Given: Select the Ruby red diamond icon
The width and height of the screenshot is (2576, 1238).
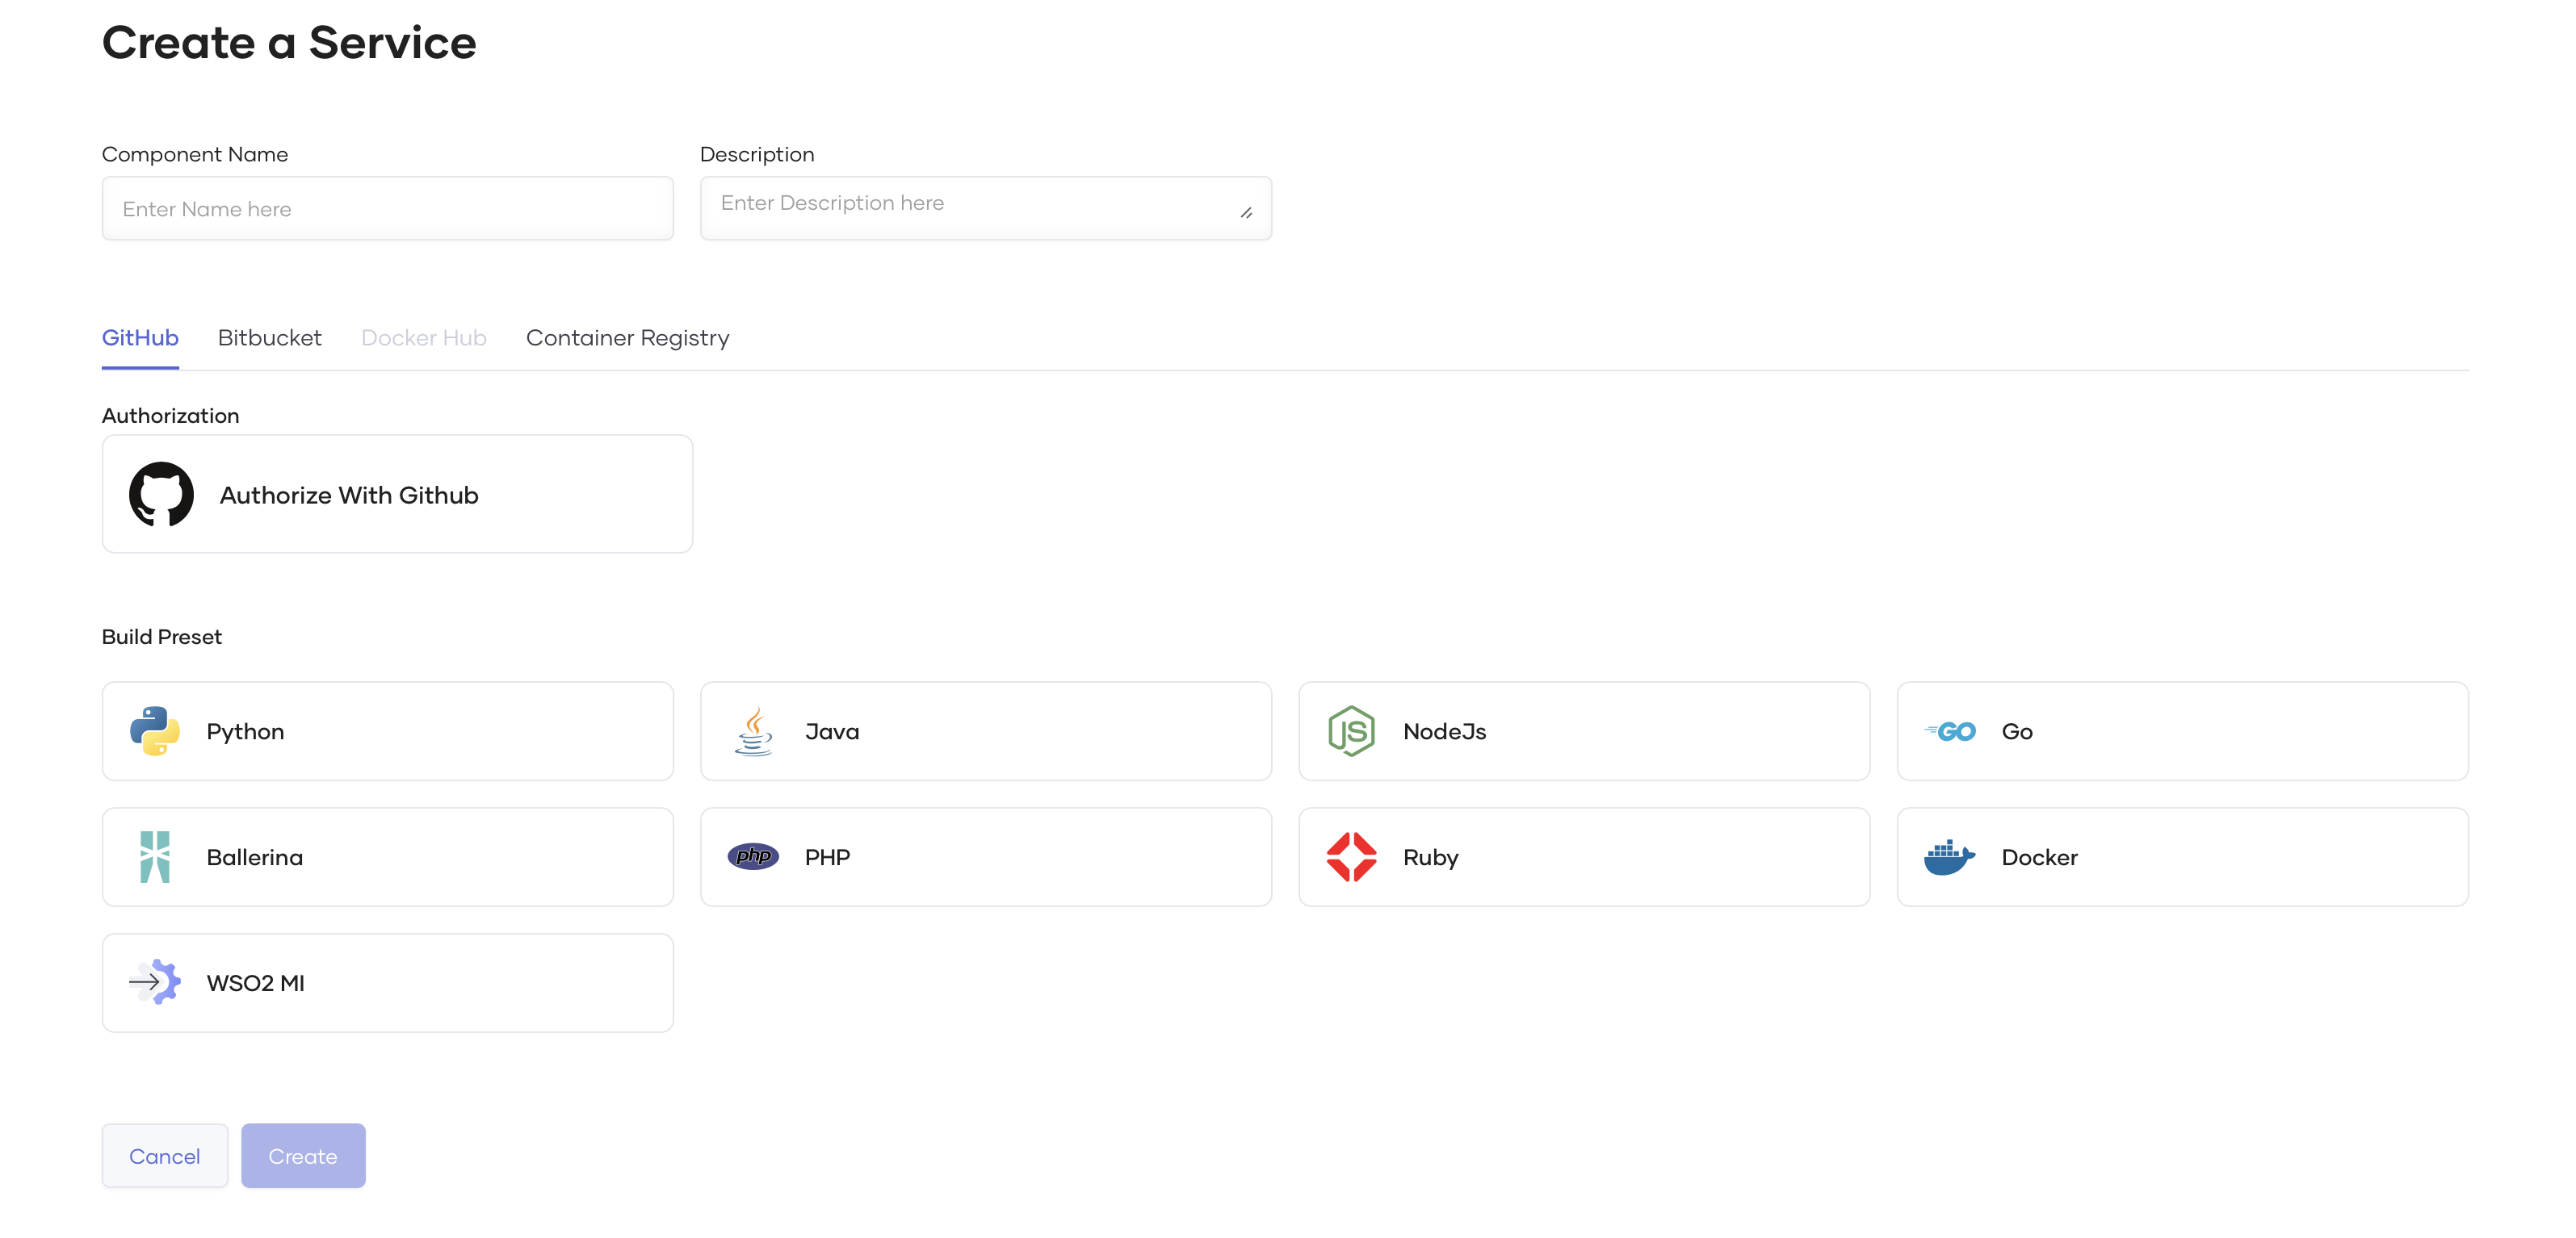Looking at the screenshot, I should point(1351,857).
